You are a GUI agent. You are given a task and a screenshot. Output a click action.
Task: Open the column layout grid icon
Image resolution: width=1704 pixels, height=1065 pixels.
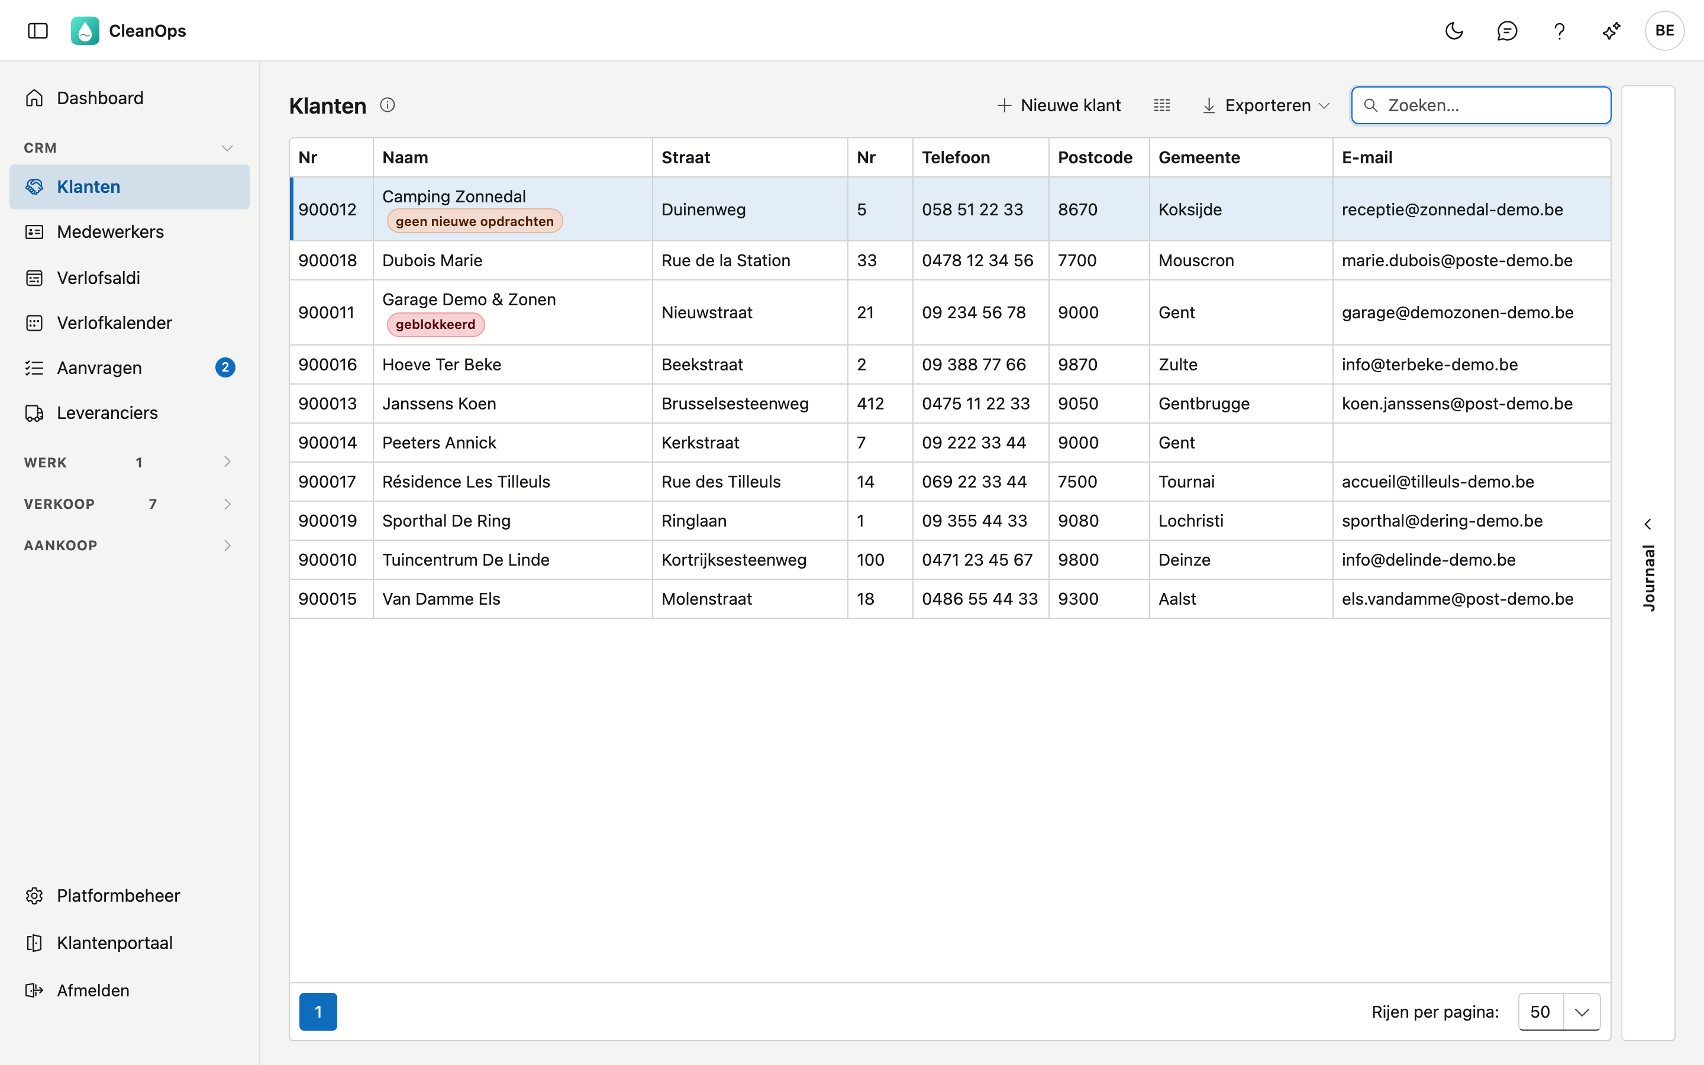tap(1162, 105)
